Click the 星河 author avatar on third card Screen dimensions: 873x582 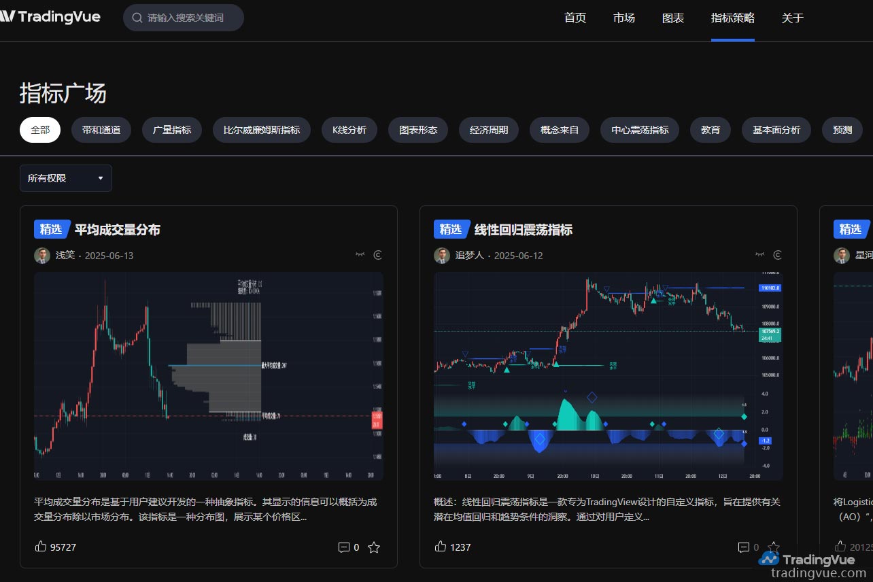[x=842, y=256]
